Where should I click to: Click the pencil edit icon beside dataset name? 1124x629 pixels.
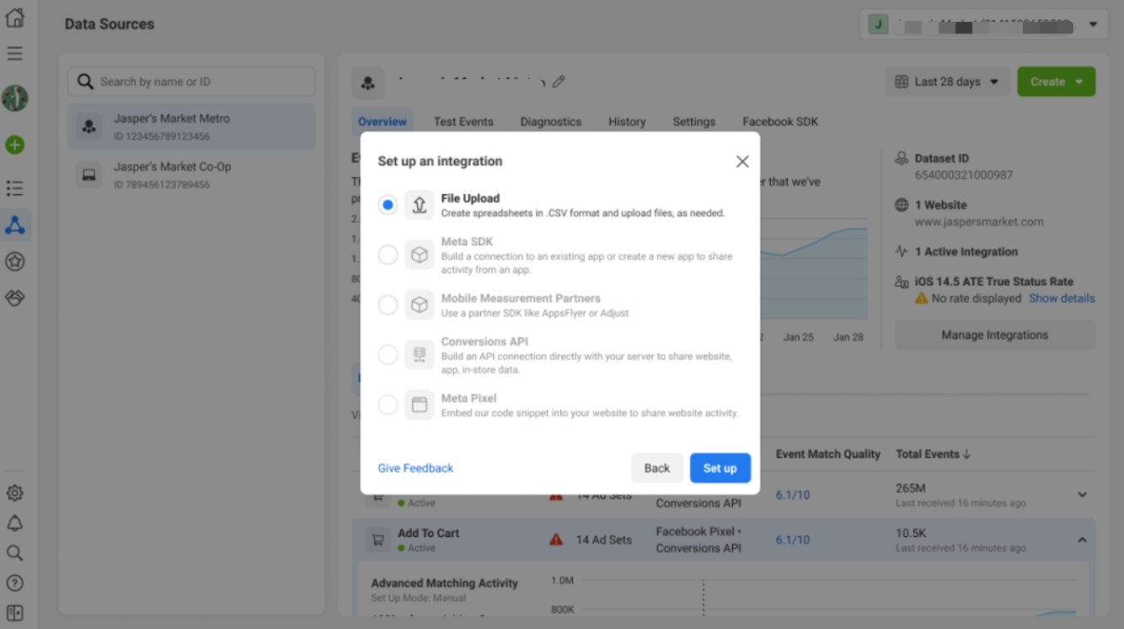(x=559, y=82)
